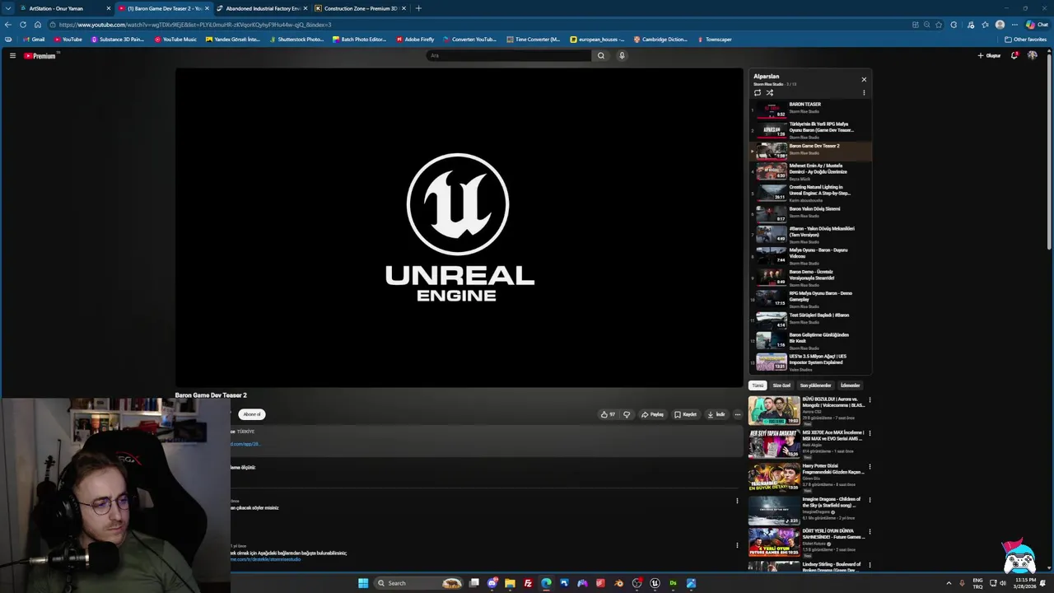Play Baron Yakın Dövüş Sistemi playlist item
Viewport: 1054px width, 593px height.
pos(810,213)
